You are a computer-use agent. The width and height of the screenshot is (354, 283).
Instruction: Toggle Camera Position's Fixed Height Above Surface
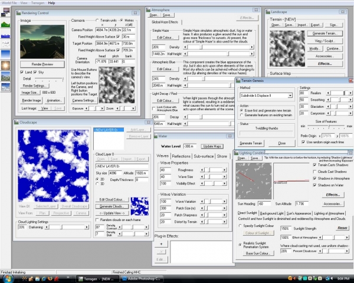[x=118, y=37]
